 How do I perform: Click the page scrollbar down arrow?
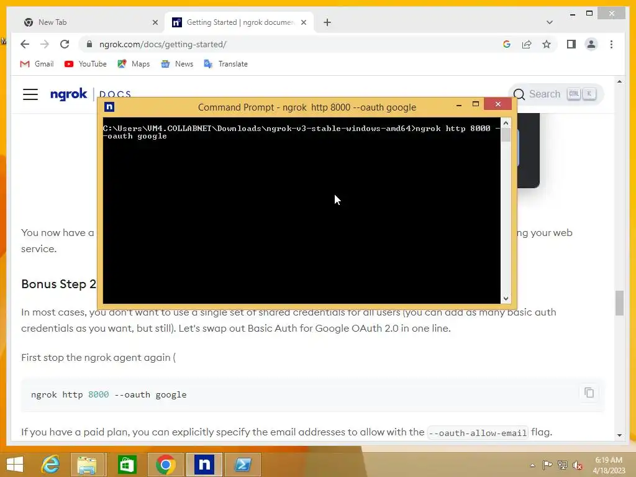619,435
